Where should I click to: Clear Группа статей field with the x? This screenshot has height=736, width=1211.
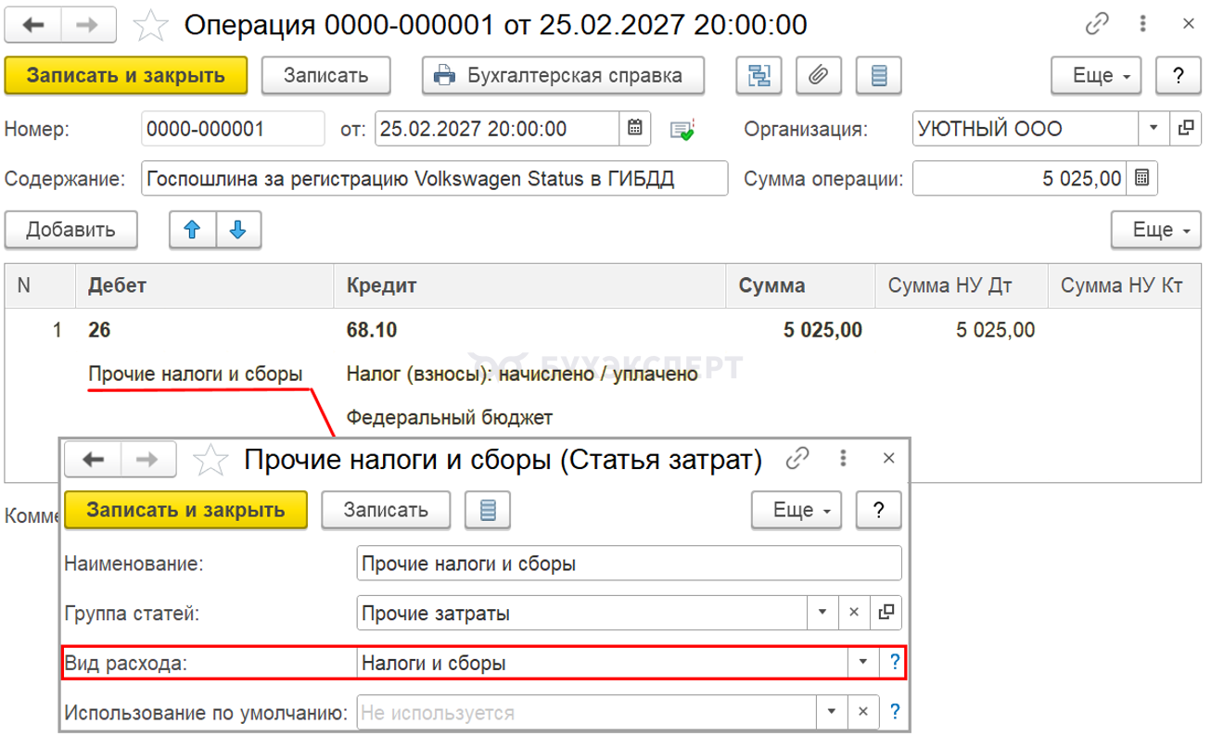pyautogui.click(x=854, y=613)
